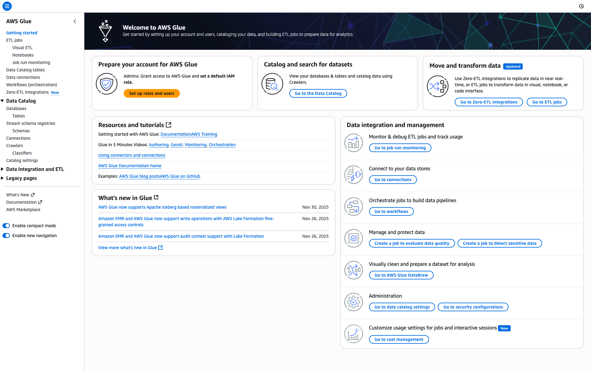Image resolution: width=591 pixels, height=370 pixels.
Task: Collapse the left navigation panel with the chevron
Action: click(x=74, y=21)
